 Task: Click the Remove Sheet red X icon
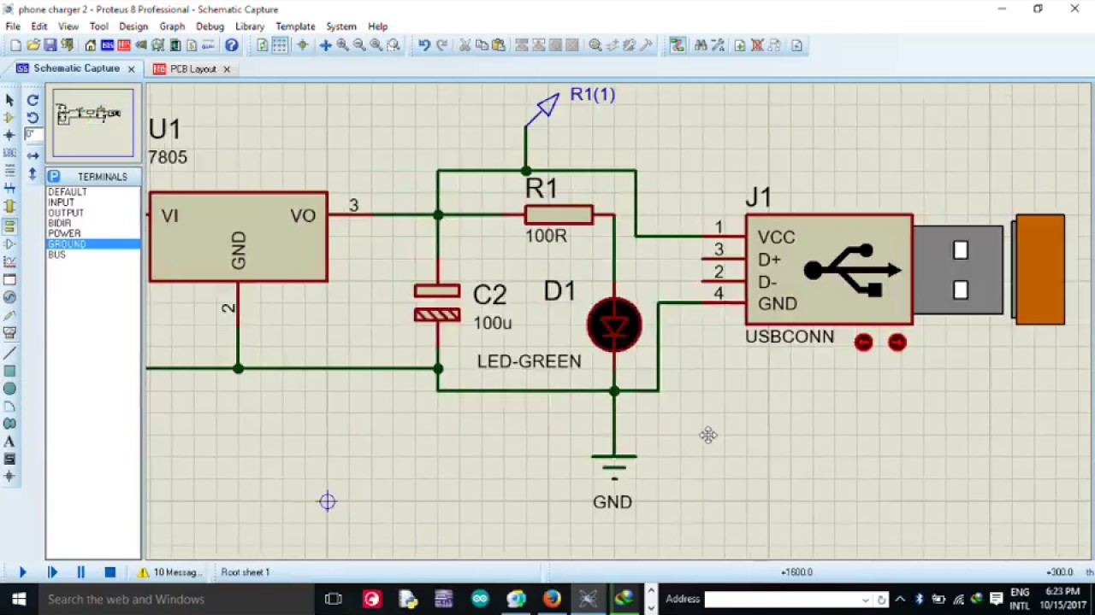click(x=757, y=45)
